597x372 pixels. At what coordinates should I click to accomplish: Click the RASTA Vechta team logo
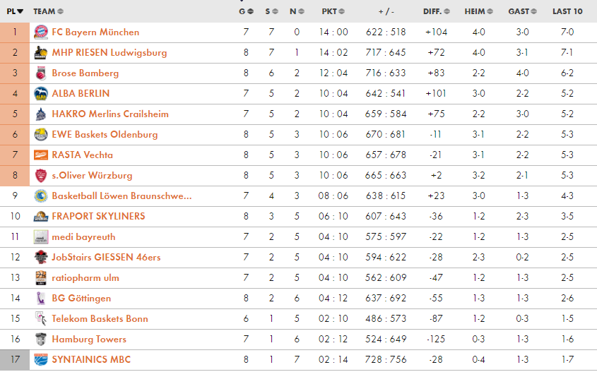point(40,155)
